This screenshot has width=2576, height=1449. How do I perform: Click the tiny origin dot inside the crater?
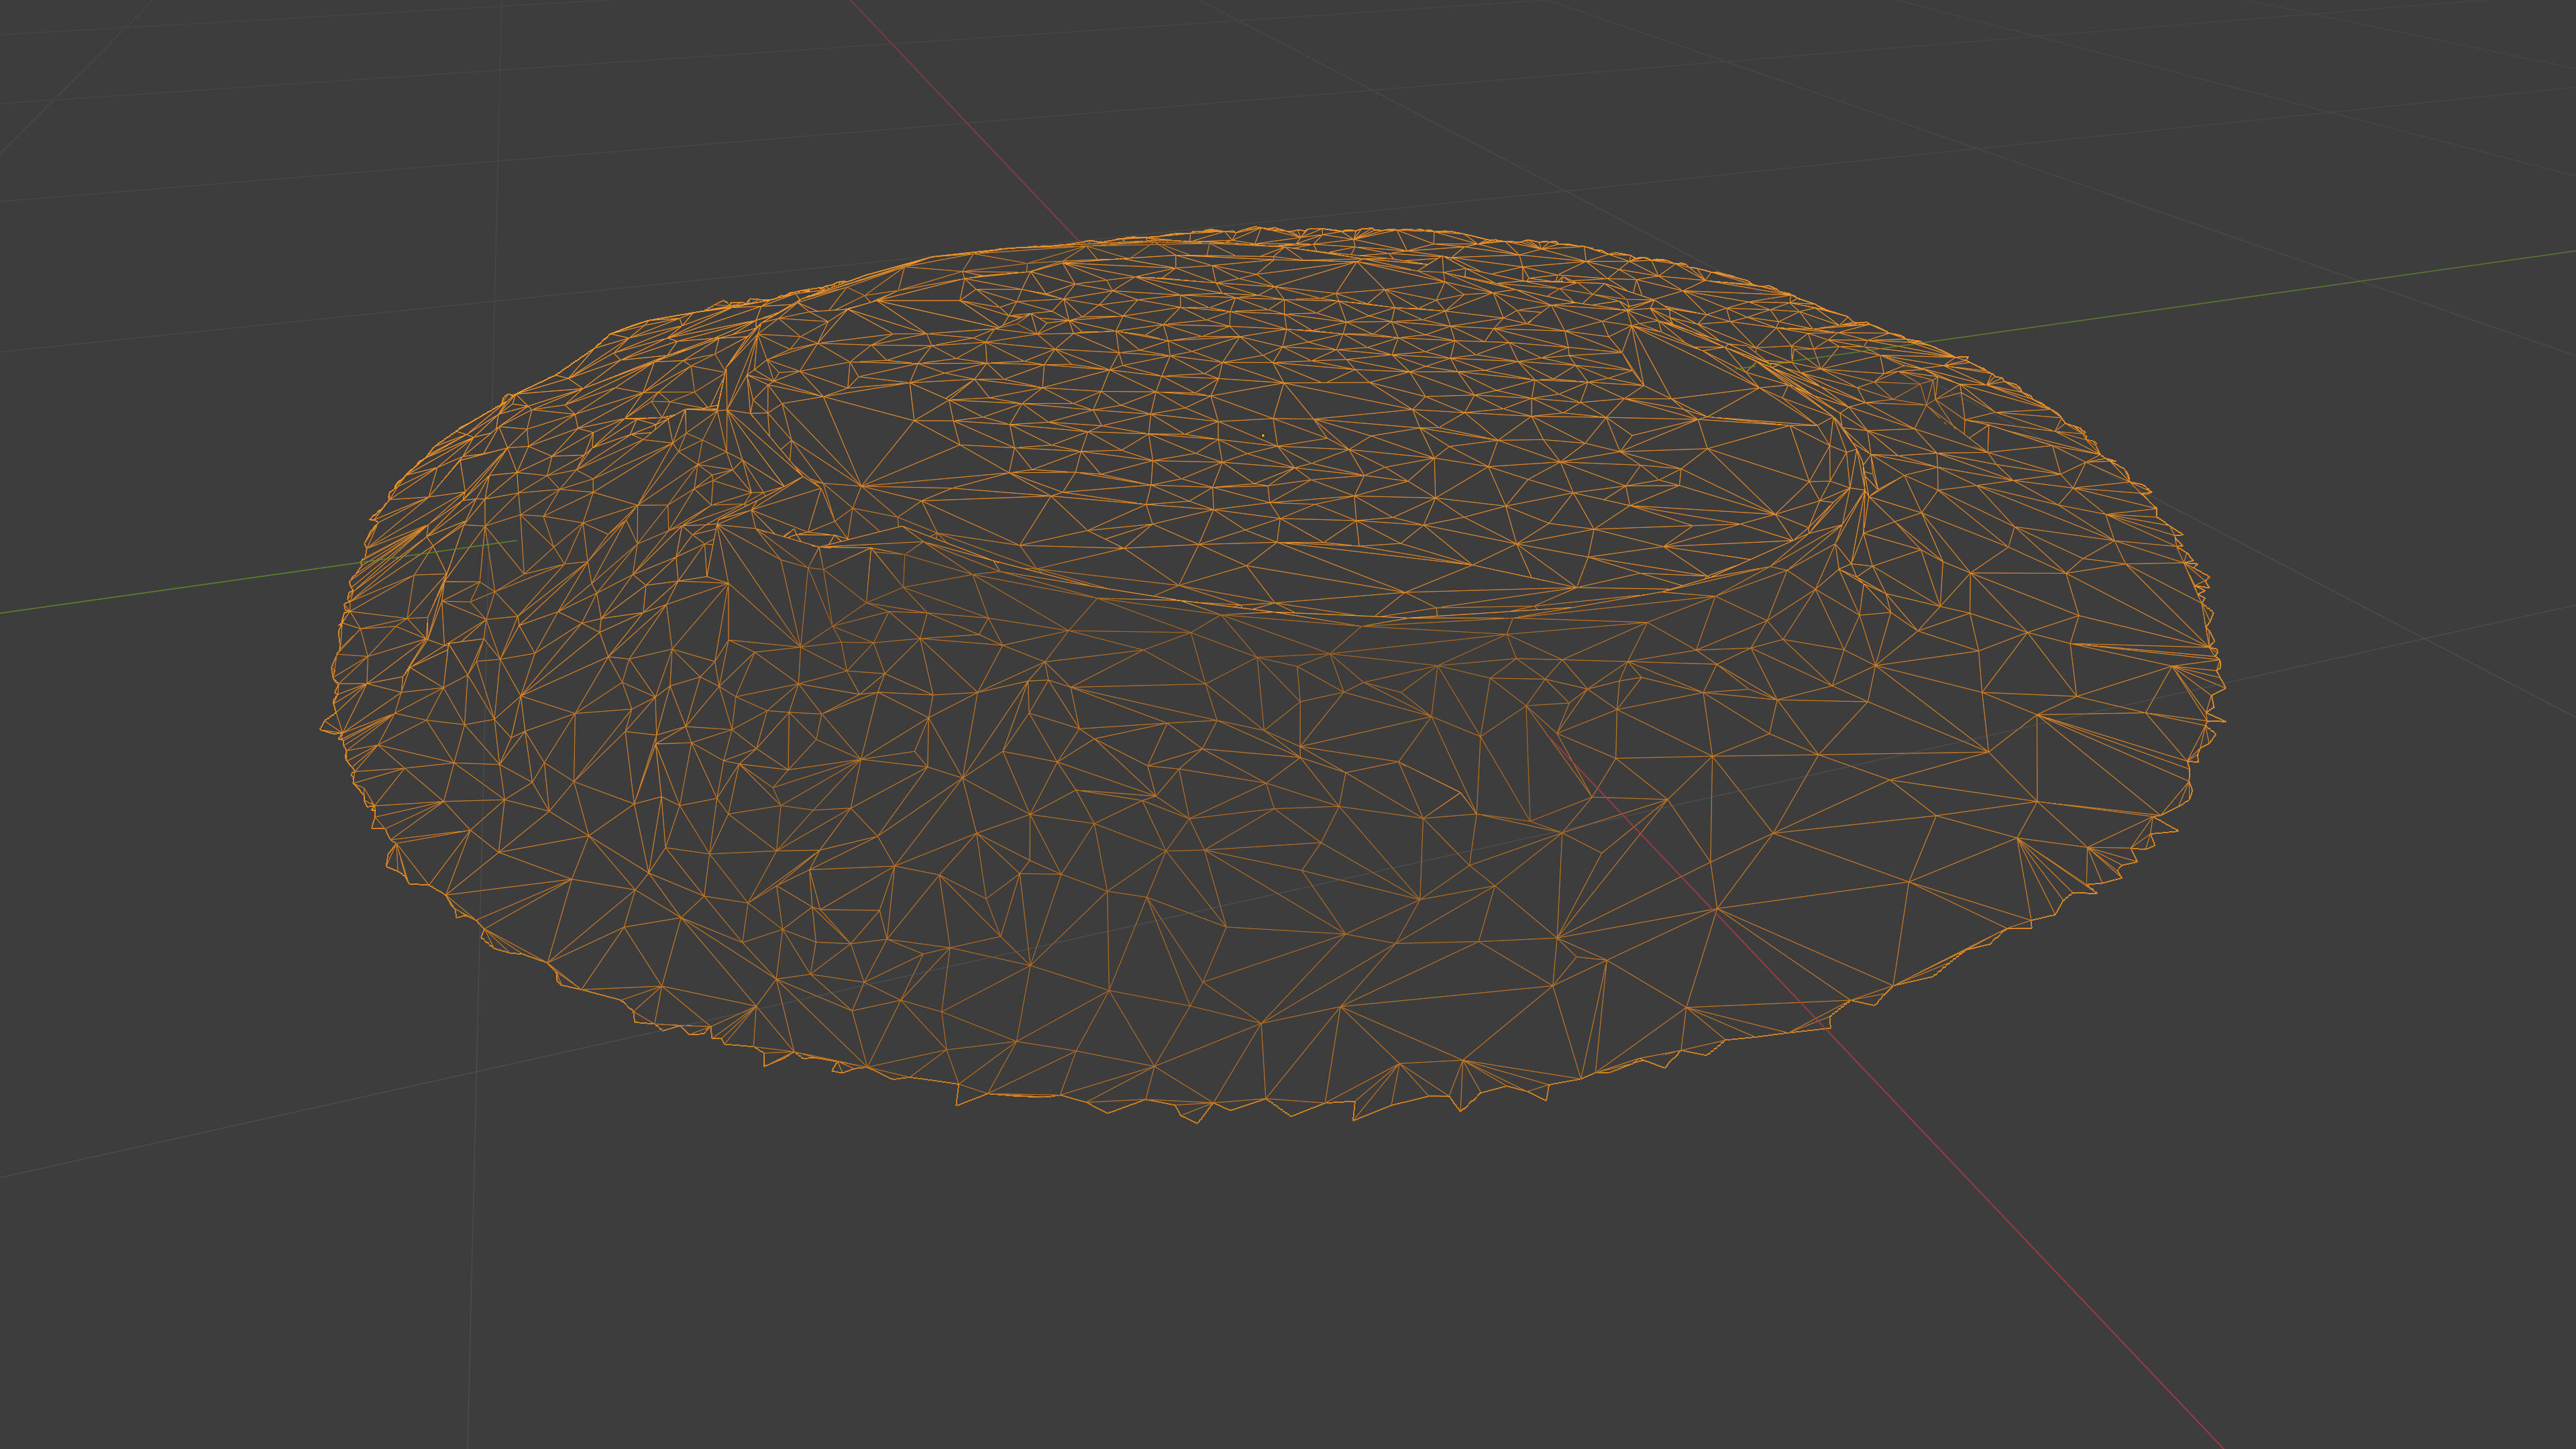[1263, 436]
